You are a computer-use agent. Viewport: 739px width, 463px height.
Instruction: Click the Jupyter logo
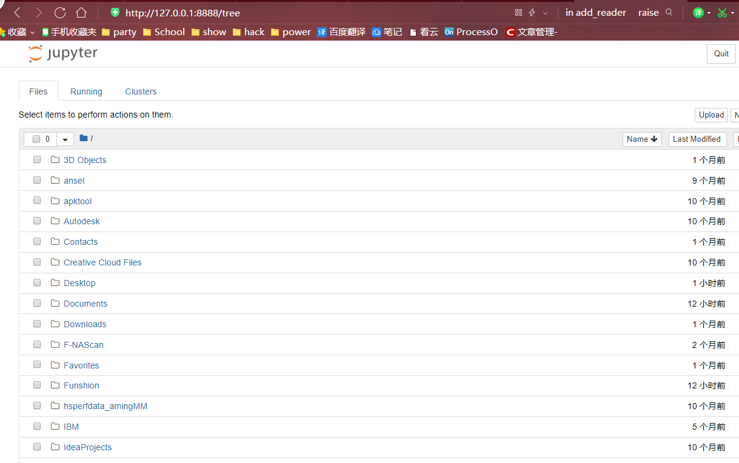coord(62,54)
